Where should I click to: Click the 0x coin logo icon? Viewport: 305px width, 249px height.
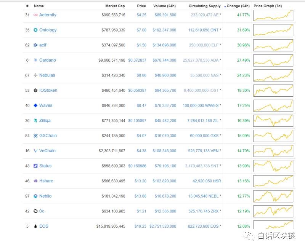click(x=35, y=211)
